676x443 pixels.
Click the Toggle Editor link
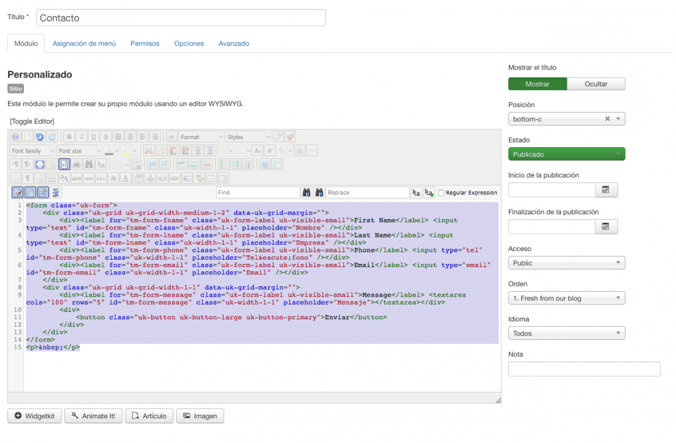tap(33, 121)
